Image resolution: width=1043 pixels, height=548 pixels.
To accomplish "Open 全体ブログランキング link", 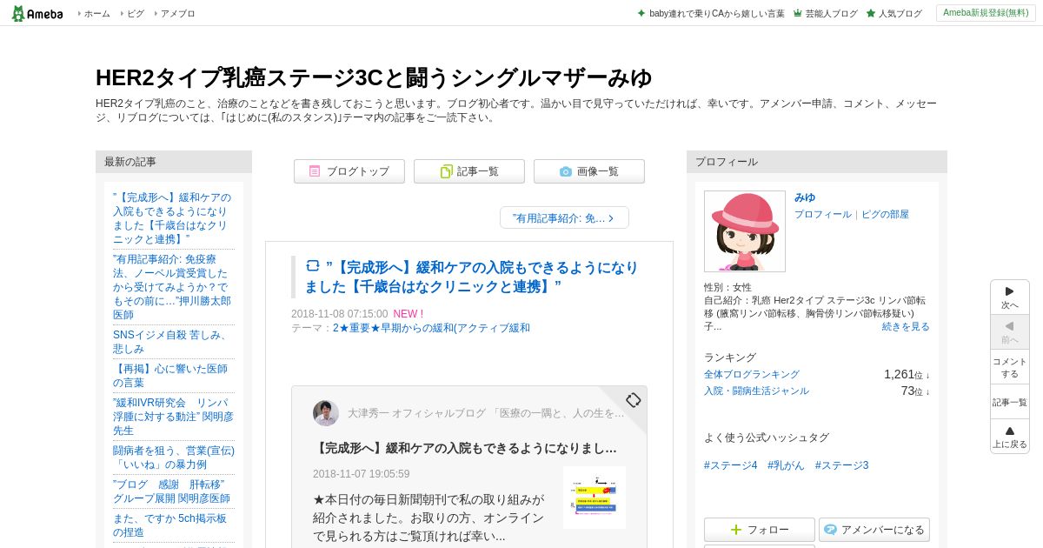I will point(752,374).
